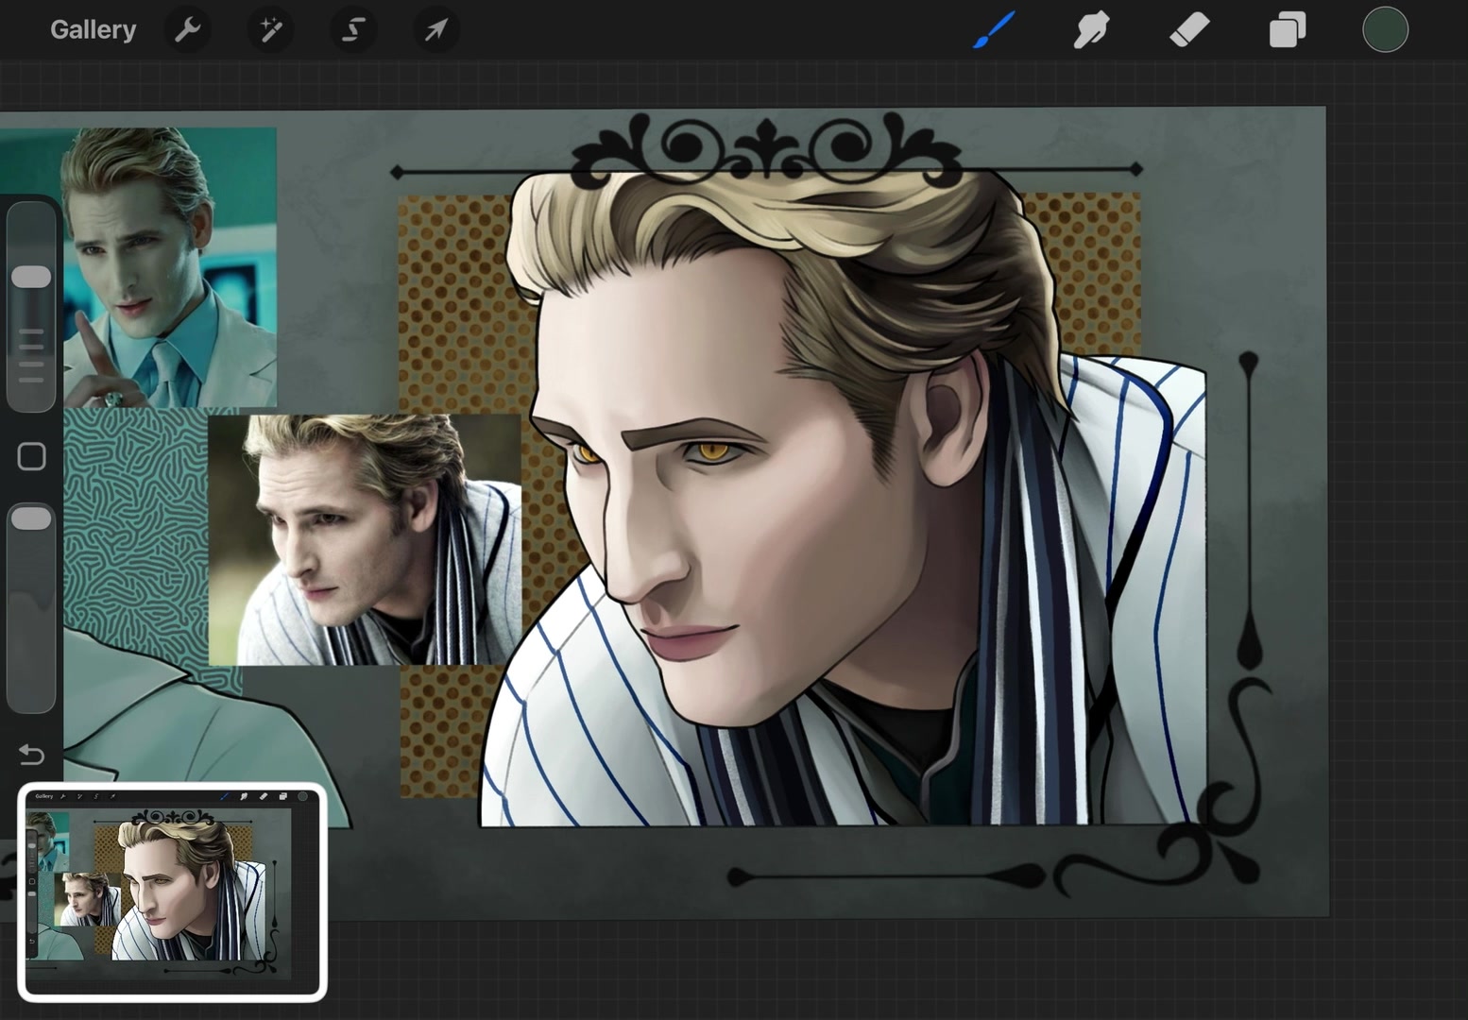Open the Layers panel
Screen dimensions: 1468x1020
click(1288, 29)
